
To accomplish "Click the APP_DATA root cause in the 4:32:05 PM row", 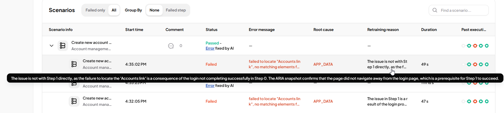I will [323, 101].
